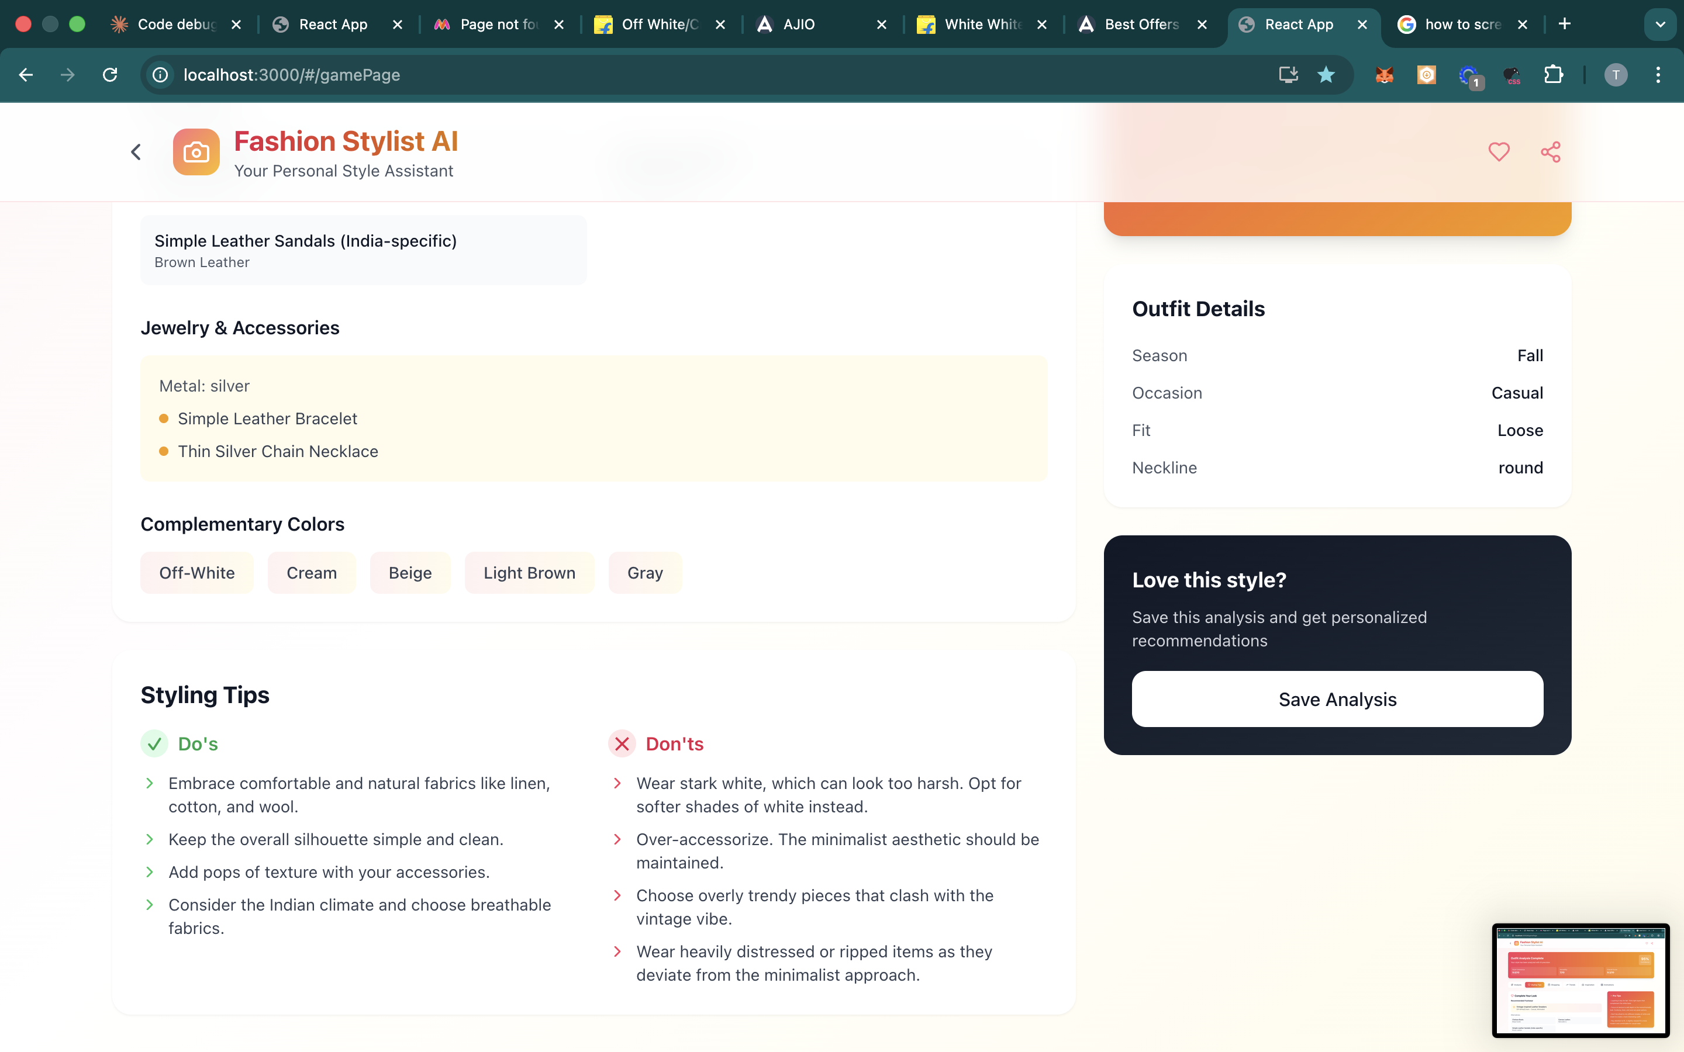Open the screenshot preview thumbnail
Viewport: 1684px width, 1052px height.
pyautogui.click(x=1581, y=980)
